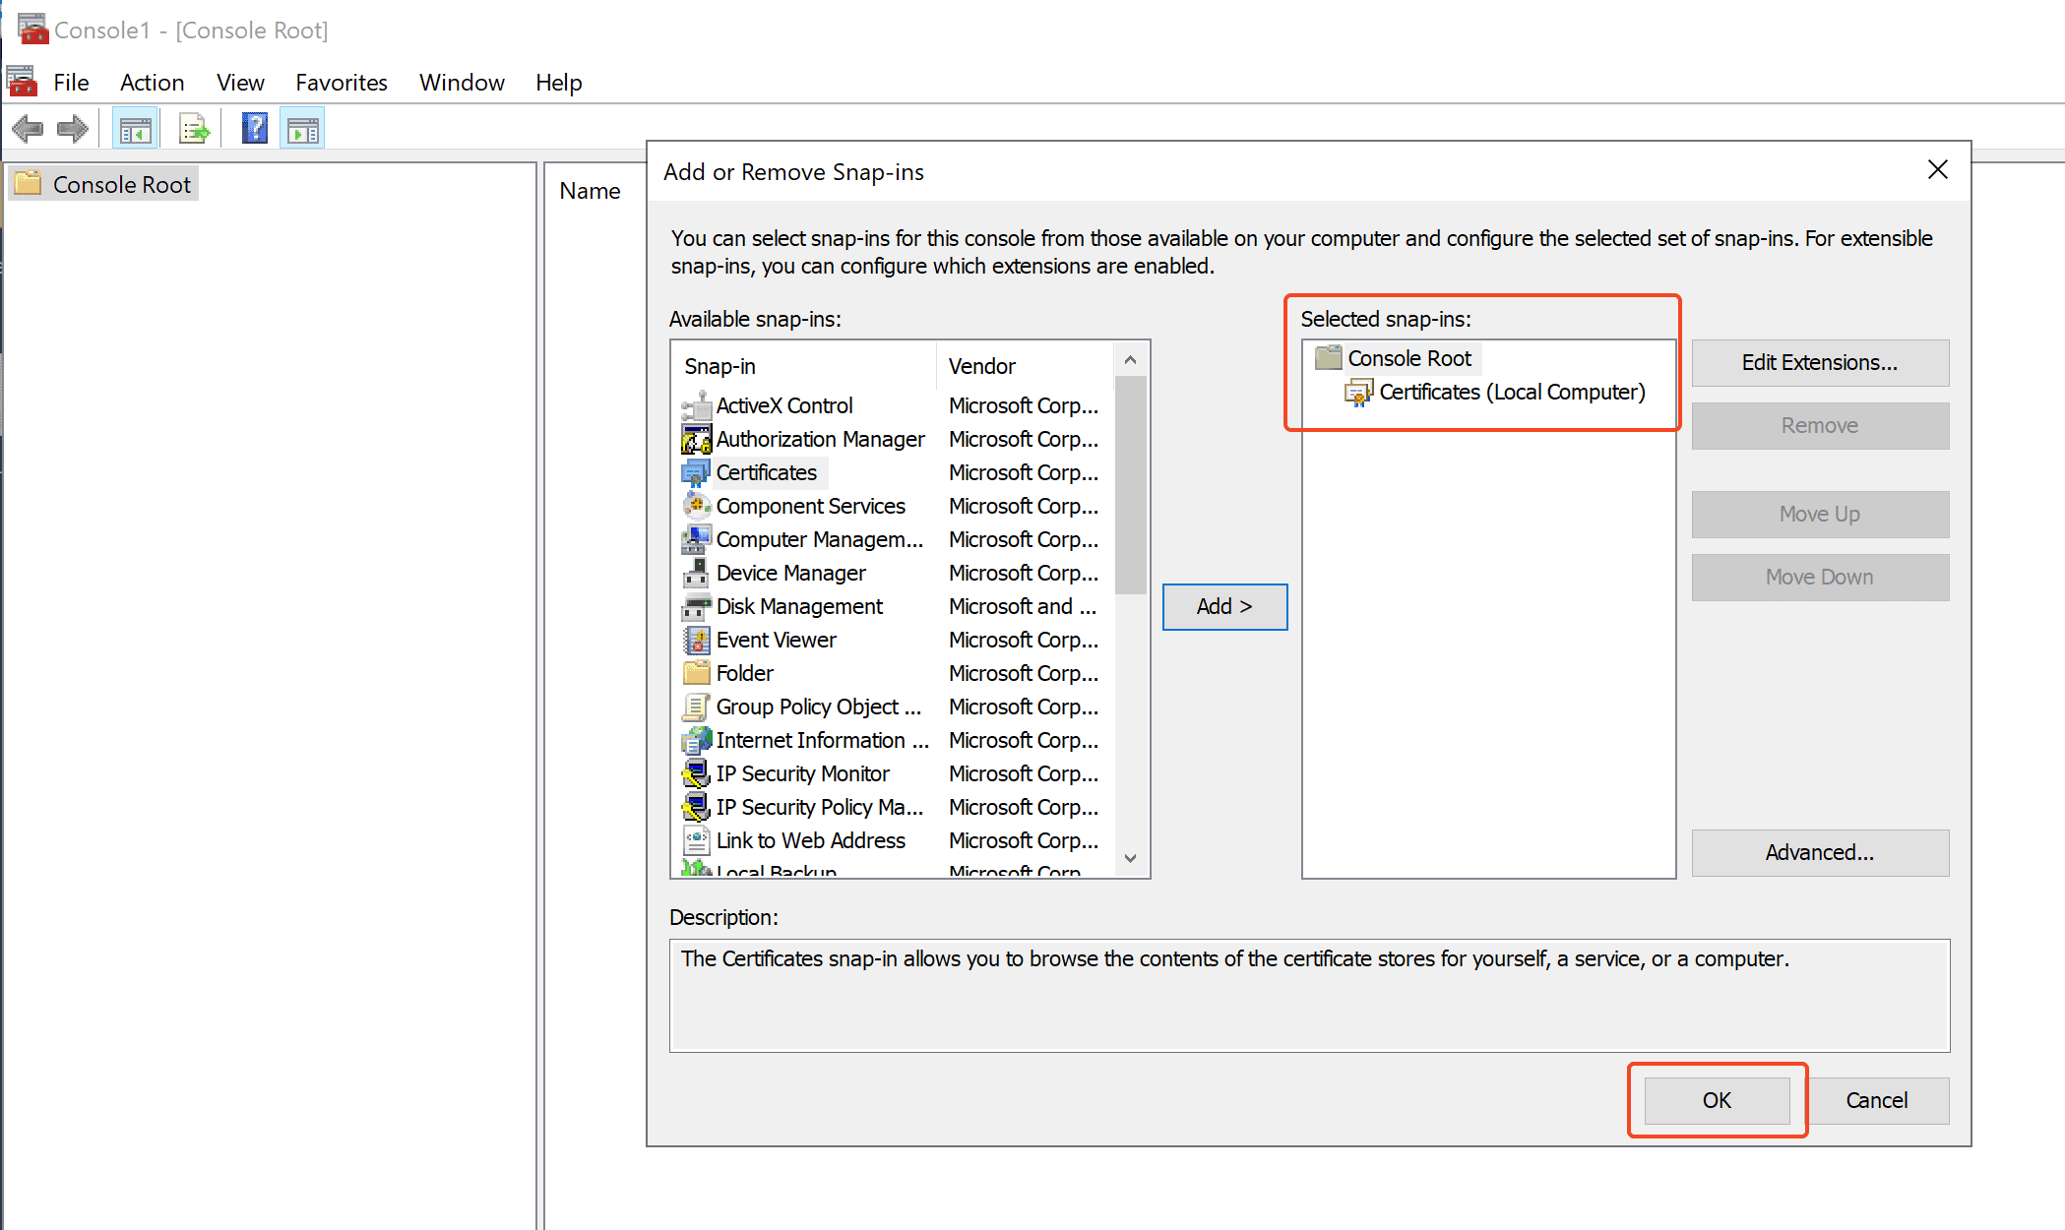Click the Add > button
The width and height of the screenshot is (2065, 1230).
point(1224,607)
